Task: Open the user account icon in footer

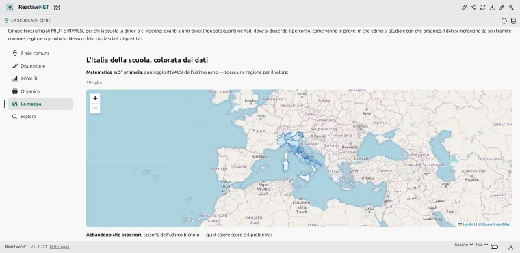Action: (x=510, y=247)
